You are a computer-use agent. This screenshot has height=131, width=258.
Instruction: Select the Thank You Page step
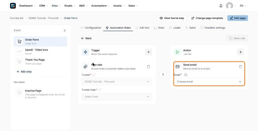(41, 62)
